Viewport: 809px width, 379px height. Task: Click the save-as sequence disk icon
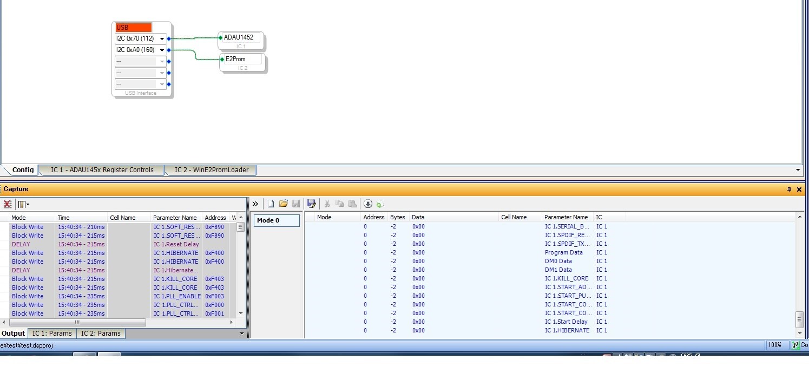(x=311, y=204)
